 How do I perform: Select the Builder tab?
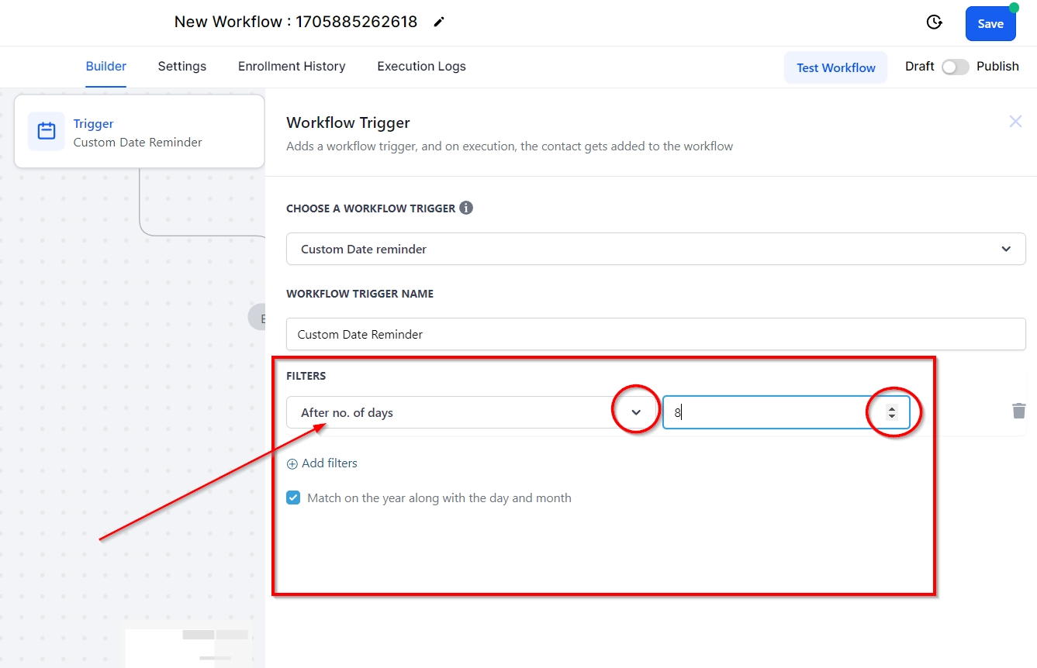coord(106,66)
